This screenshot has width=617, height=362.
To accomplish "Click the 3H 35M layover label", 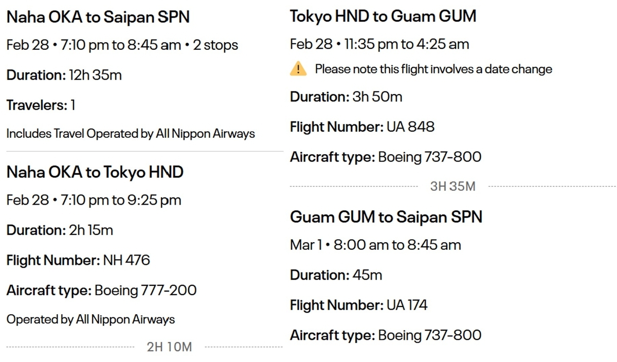I will pos(453,186).
